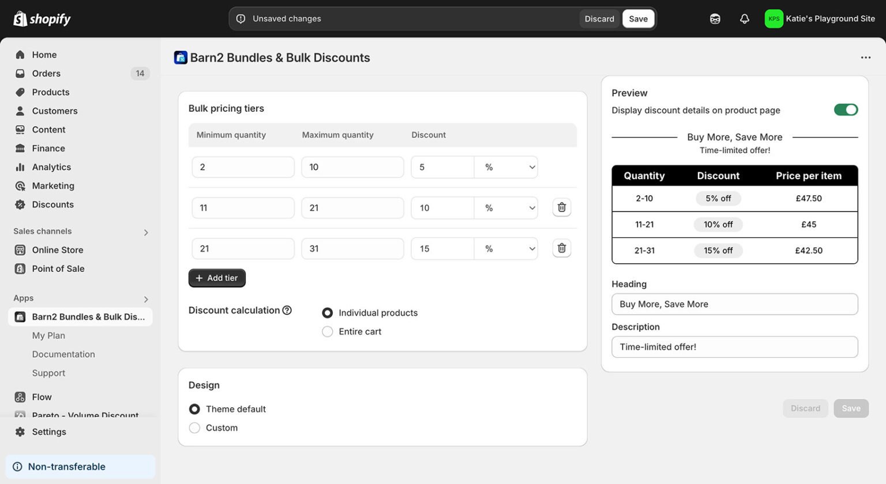This screenshot has width=886, height=484.
Task: Delete the second pricing tier with trash icon
Action: click(561, 207)
